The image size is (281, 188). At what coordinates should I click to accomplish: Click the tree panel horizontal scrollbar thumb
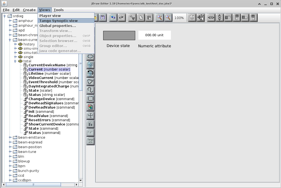point(33,184)
